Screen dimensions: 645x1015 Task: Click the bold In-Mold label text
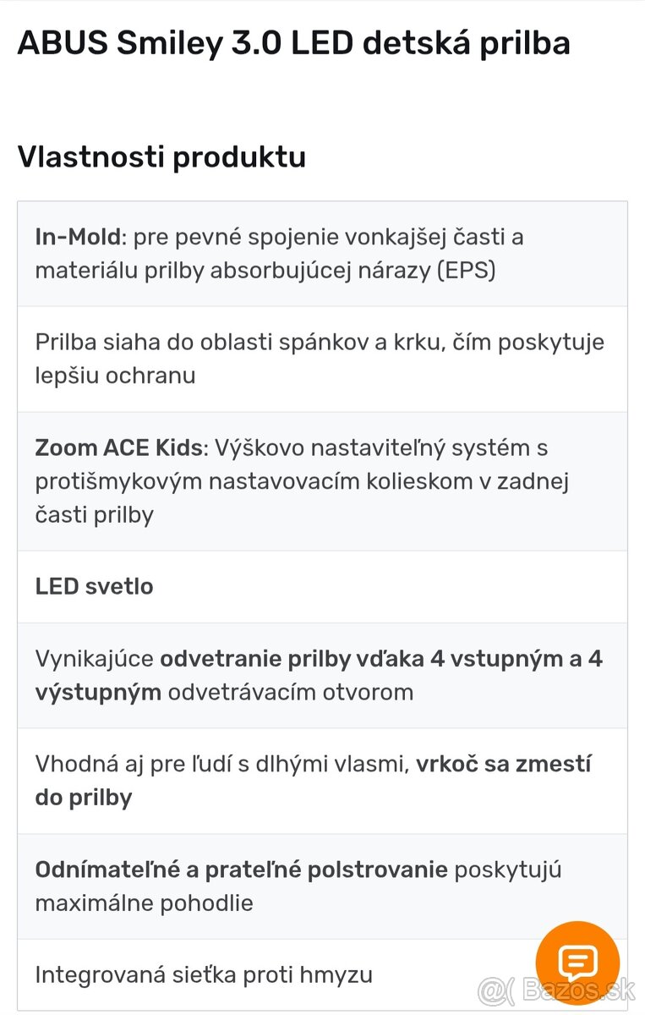73,238
